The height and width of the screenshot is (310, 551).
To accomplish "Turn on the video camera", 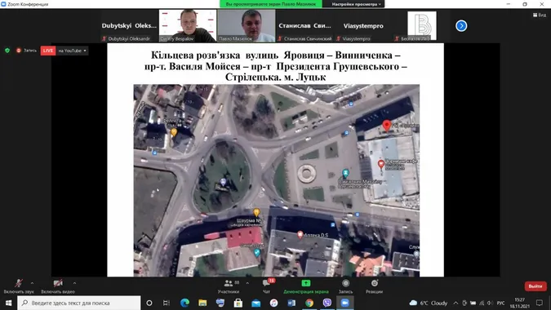I will pos(58,286).
